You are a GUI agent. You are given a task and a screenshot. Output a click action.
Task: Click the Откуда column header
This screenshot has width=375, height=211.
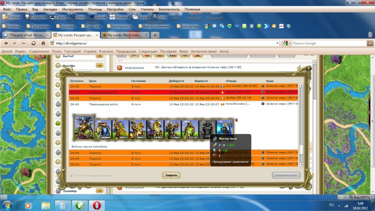click(231, 81)
